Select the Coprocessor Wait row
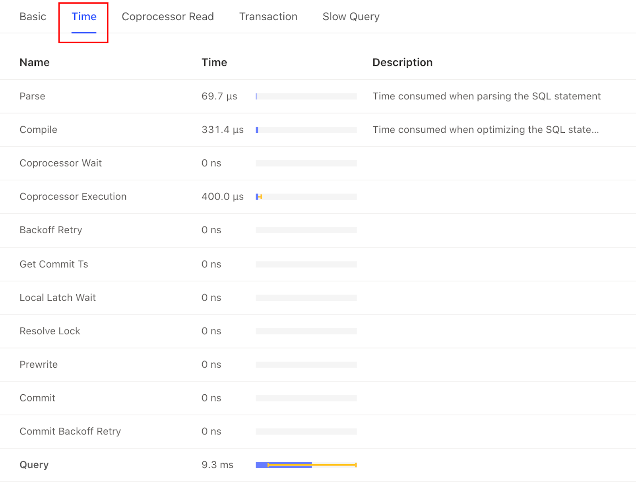636x500 pixels. (60, 163)
